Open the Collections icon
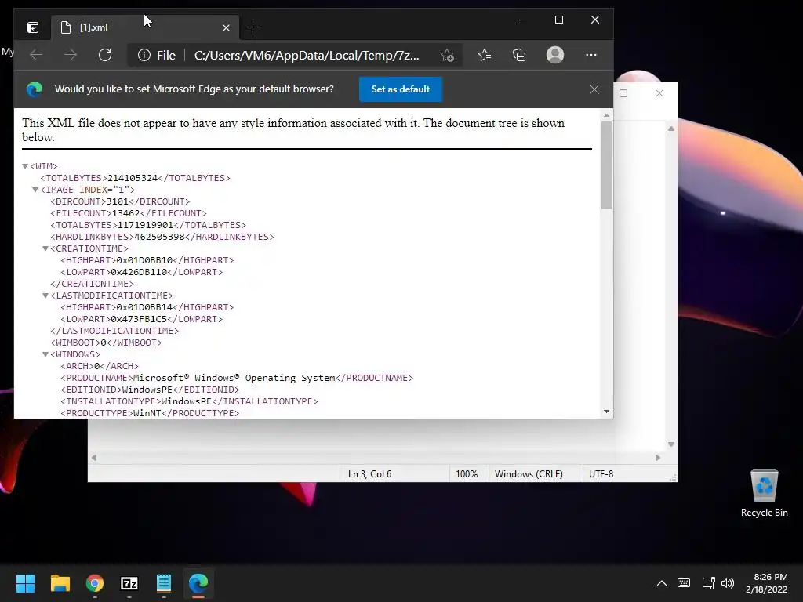This screenshot has width=803, height=602. pos(519,55)
